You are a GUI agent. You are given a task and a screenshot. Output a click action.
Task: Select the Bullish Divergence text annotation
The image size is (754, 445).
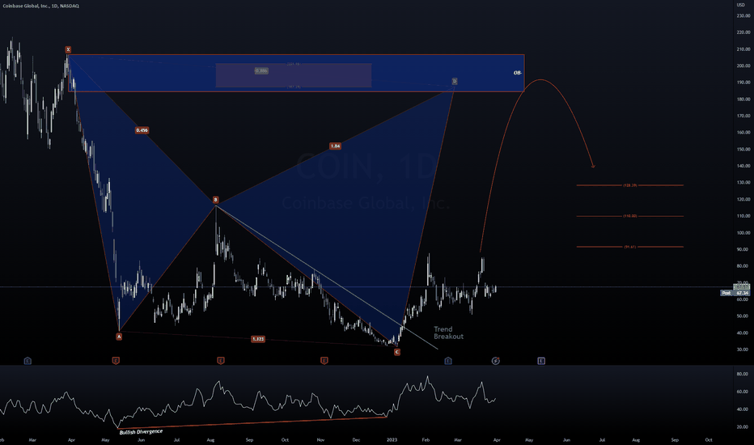click(141, 431)
